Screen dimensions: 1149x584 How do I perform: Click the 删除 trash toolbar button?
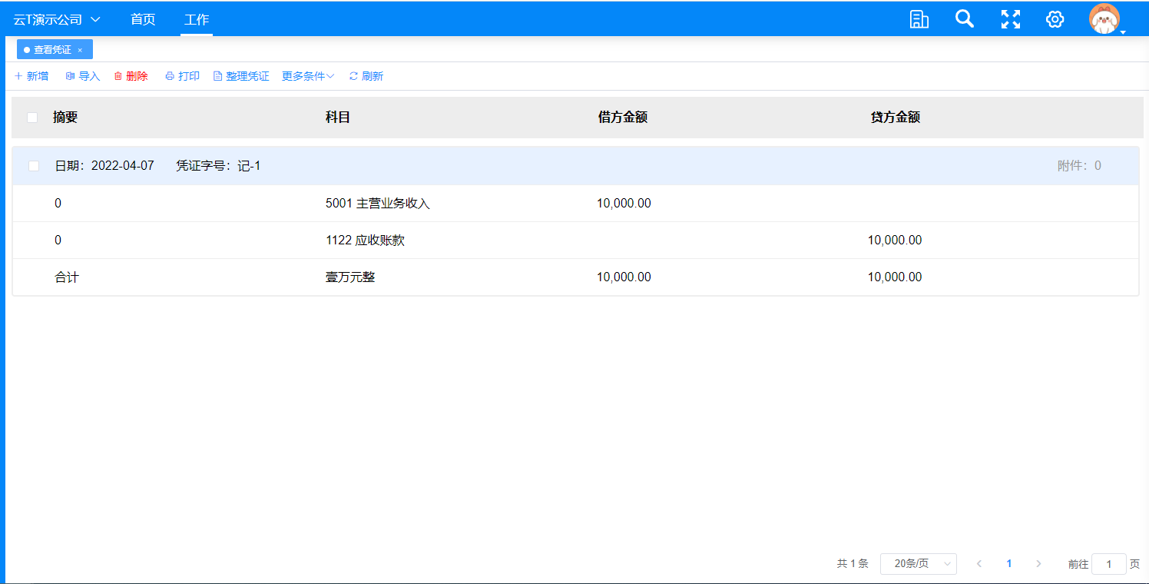pos(131,76)
